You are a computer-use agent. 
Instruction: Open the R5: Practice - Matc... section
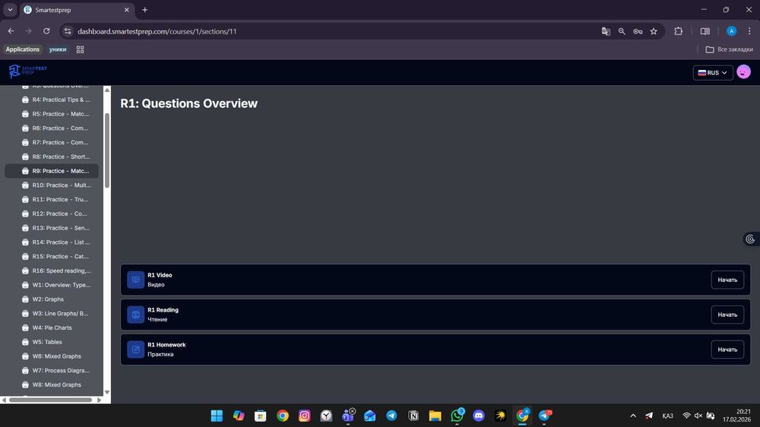[52, 114]
